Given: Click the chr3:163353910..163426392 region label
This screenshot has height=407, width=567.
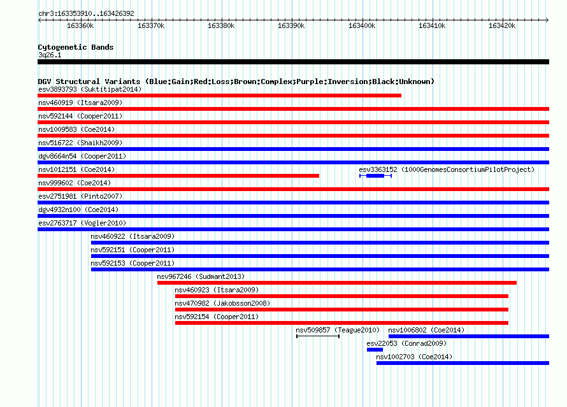Looking at the screenshot, I should 86,14.
